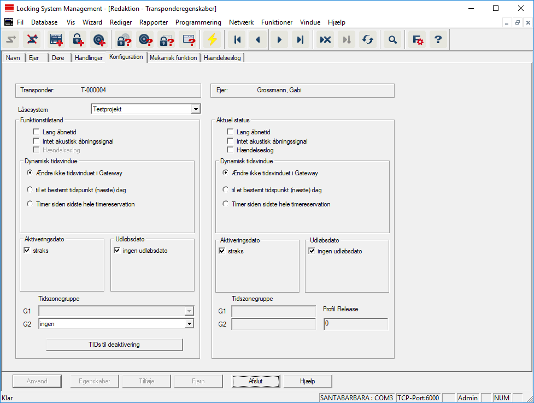Click the refresh arrows toolbar icon
The width and height of the screenshot is (534, 403).
368,40
